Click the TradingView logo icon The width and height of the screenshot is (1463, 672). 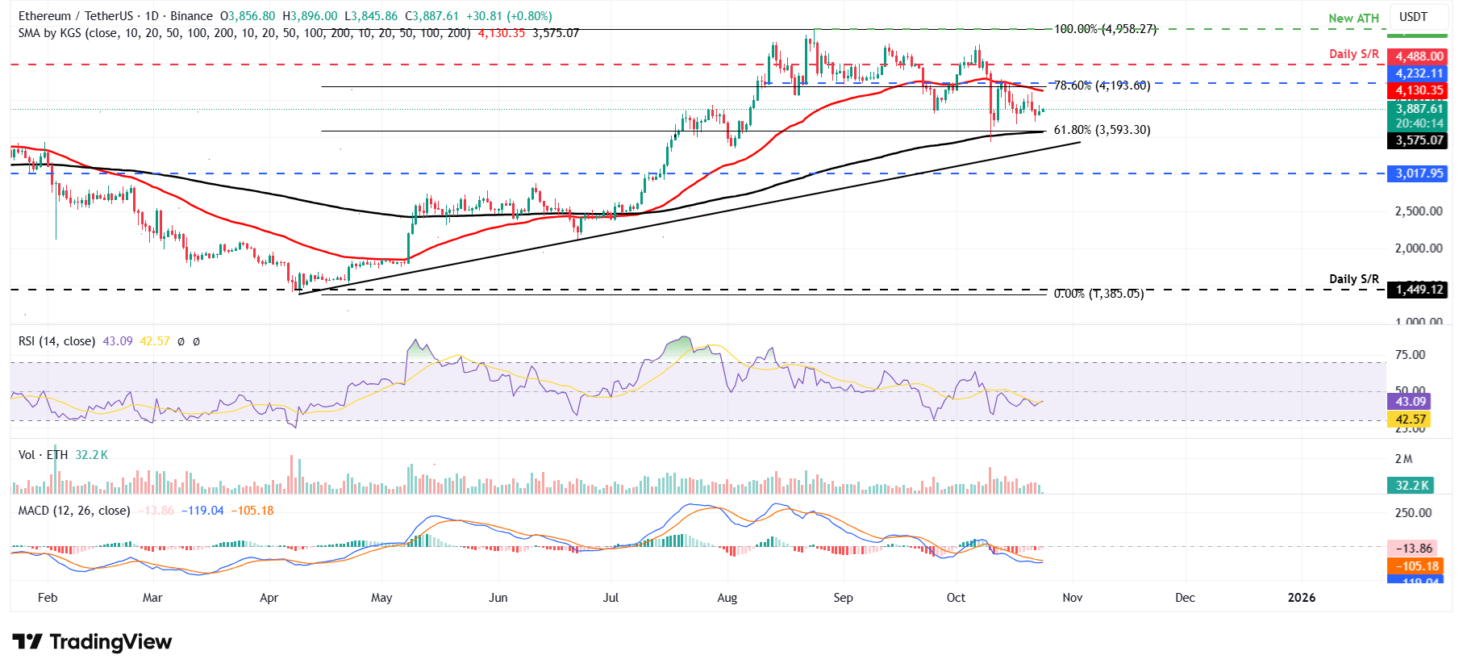click(27, 642)
